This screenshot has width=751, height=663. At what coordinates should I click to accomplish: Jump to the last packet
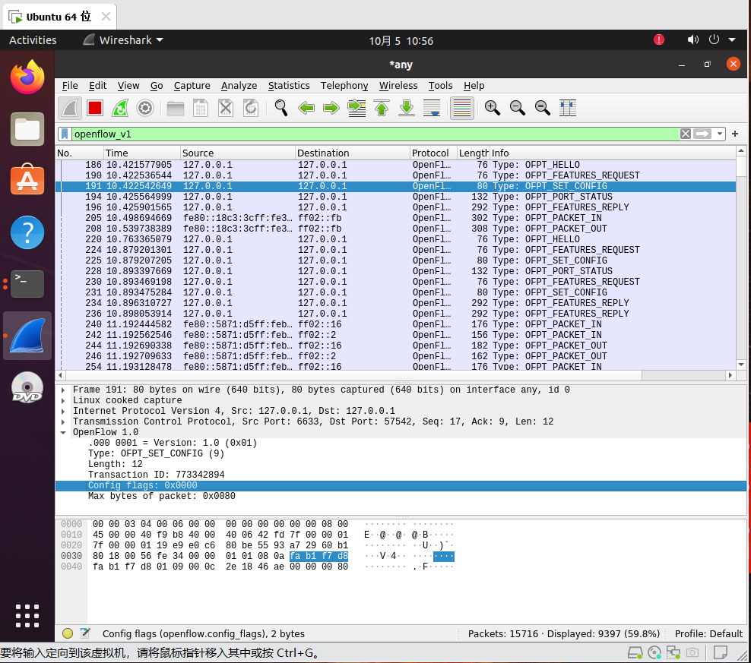(407, 108)
